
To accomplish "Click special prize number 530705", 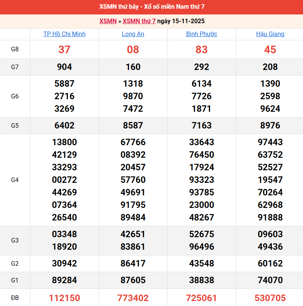I will [x=270, y=298].
